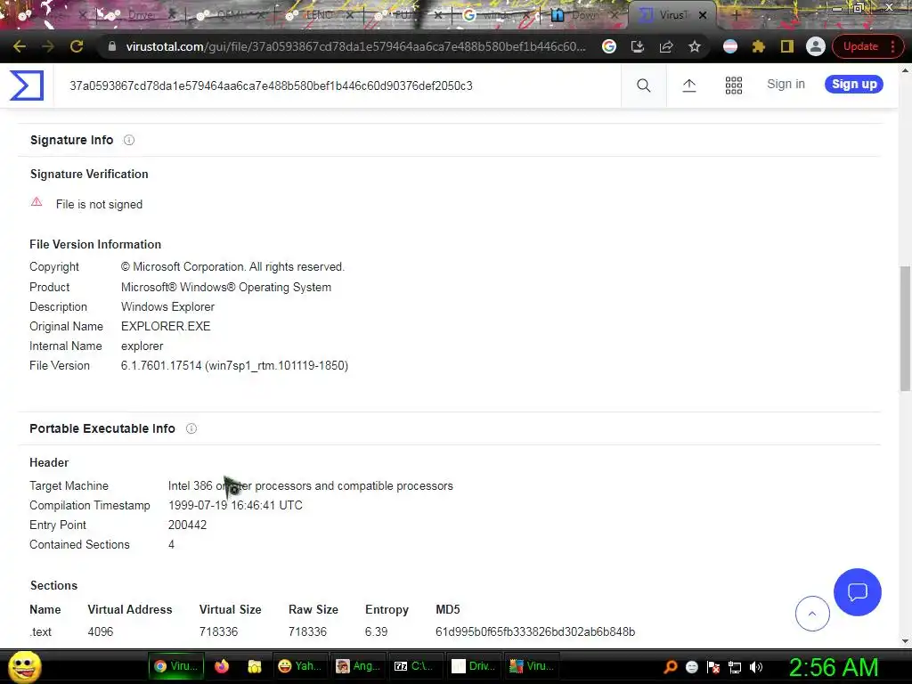The height and width of the screenshot is (684, 912).
Task: Click the hash search input field
Action: [x=338, y=85]
